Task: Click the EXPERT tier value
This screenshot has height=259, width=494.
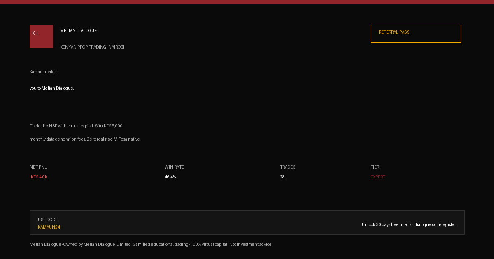Action: 378,177
